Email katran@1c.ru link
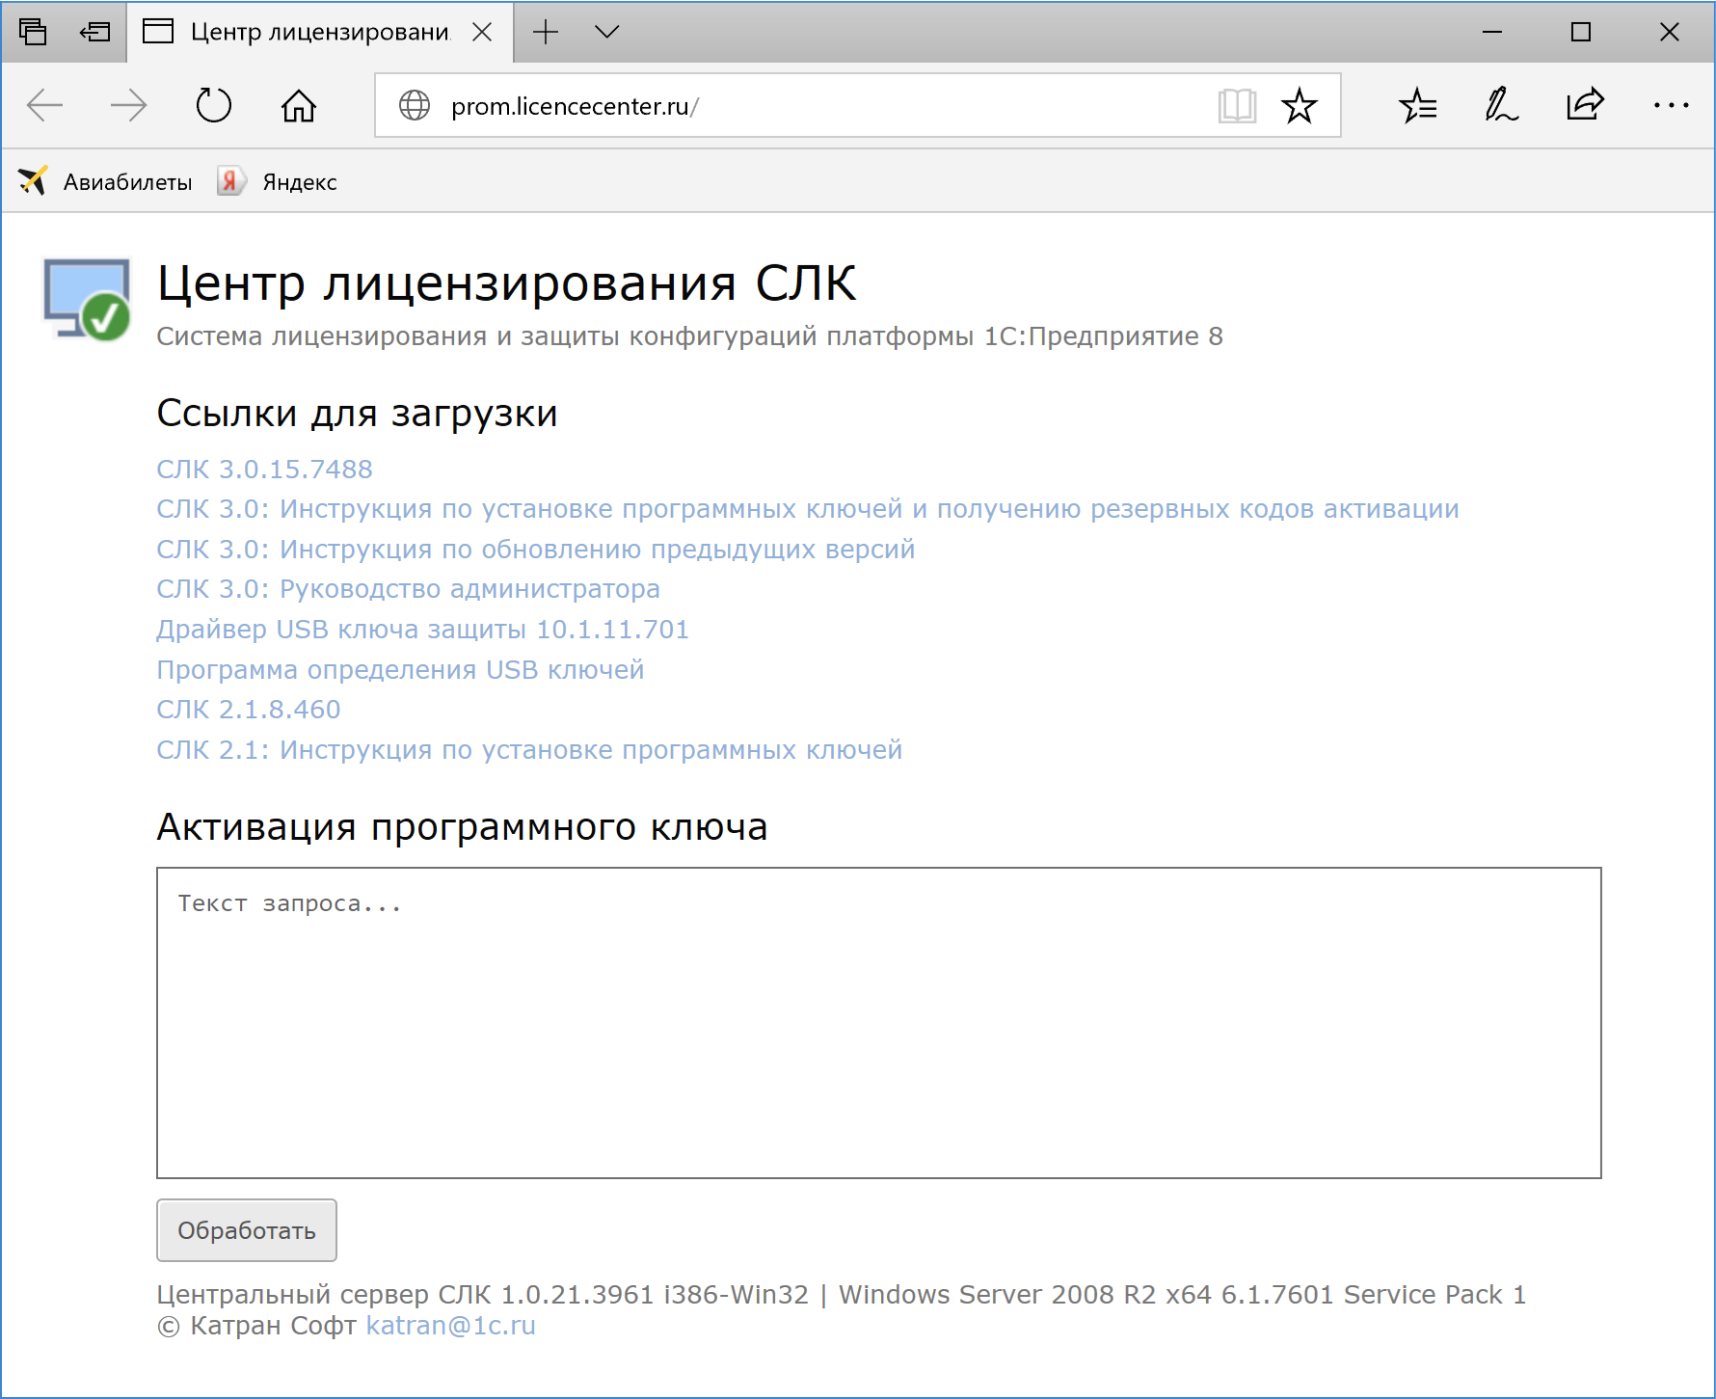Image resolution: width=1716 pixels, height=1399 pixels. [x=450, y=1325]
